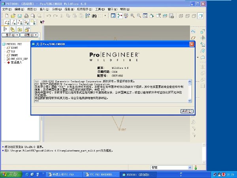This screenshot has height=178, width=237.
Task: Activate the context-sensitive help arrow icon
Action: [x=42, y=22]
